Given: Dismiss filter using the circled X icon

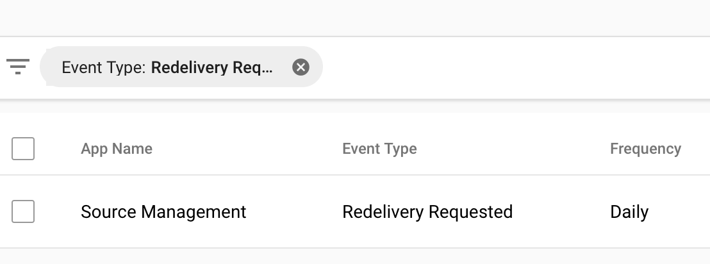Looking at the screenshot, I should point(301,67).
